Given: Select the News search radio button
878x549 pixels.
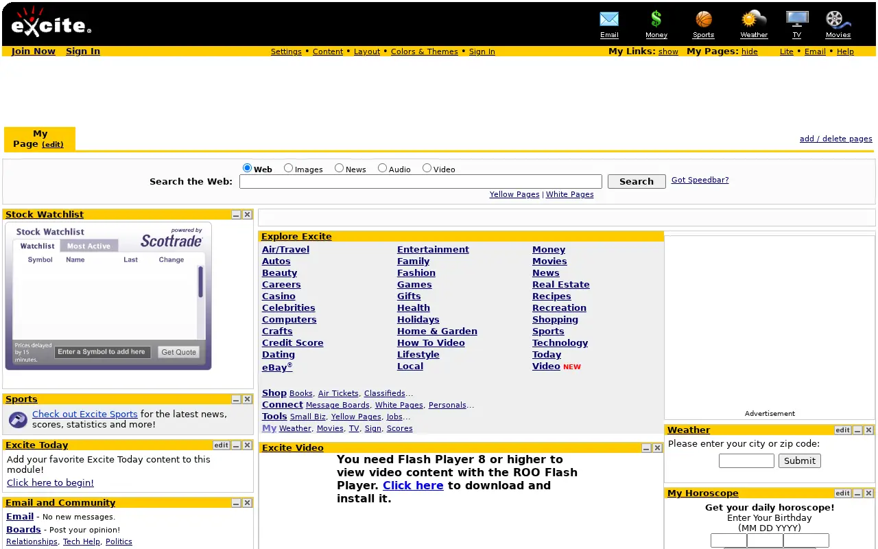Looking at the screenshot, I should tap(340, 168).
